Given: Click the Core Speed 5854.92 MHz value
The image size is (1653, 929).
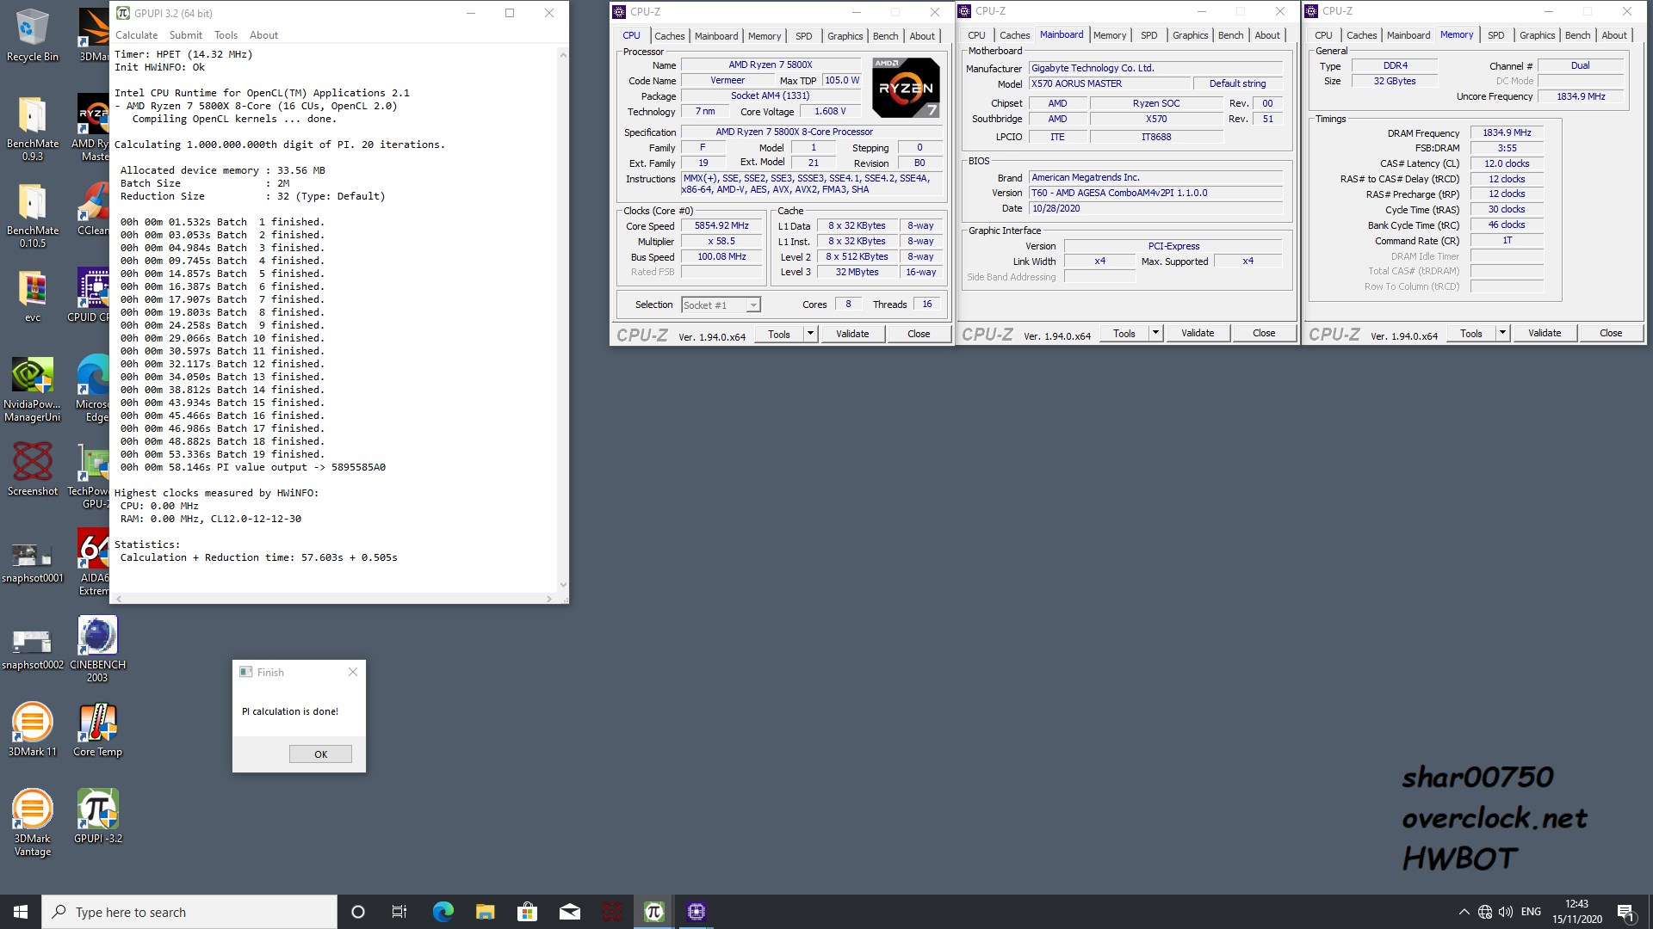Looking at the screenshot, I should [x=721, y=226].
